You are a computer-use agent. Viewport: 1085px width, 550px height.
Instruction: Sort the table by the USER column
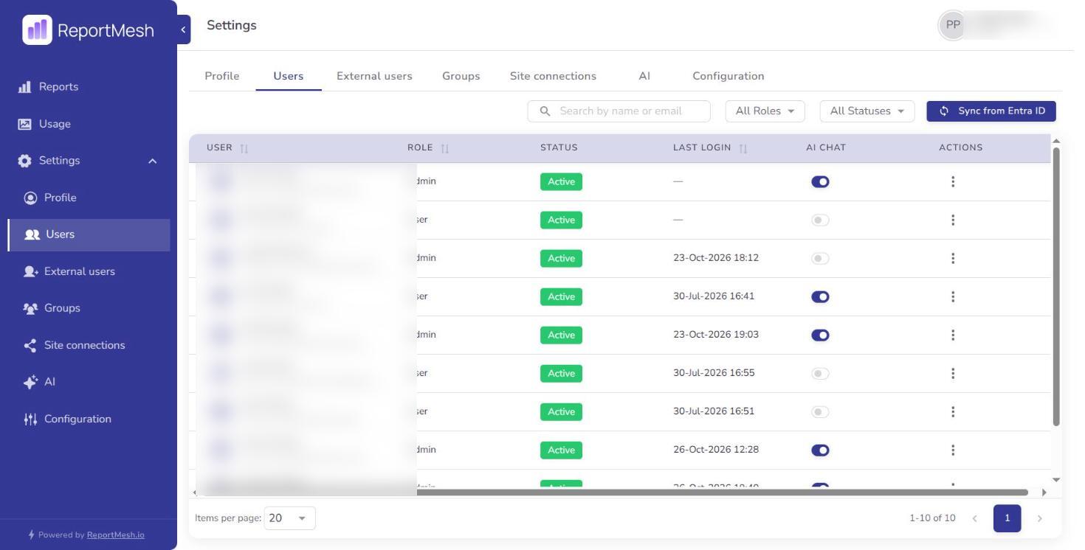point(244,148)
